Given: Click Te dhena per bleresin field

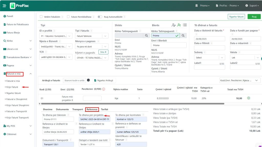Looking at the screenshot, I should 58,119.
